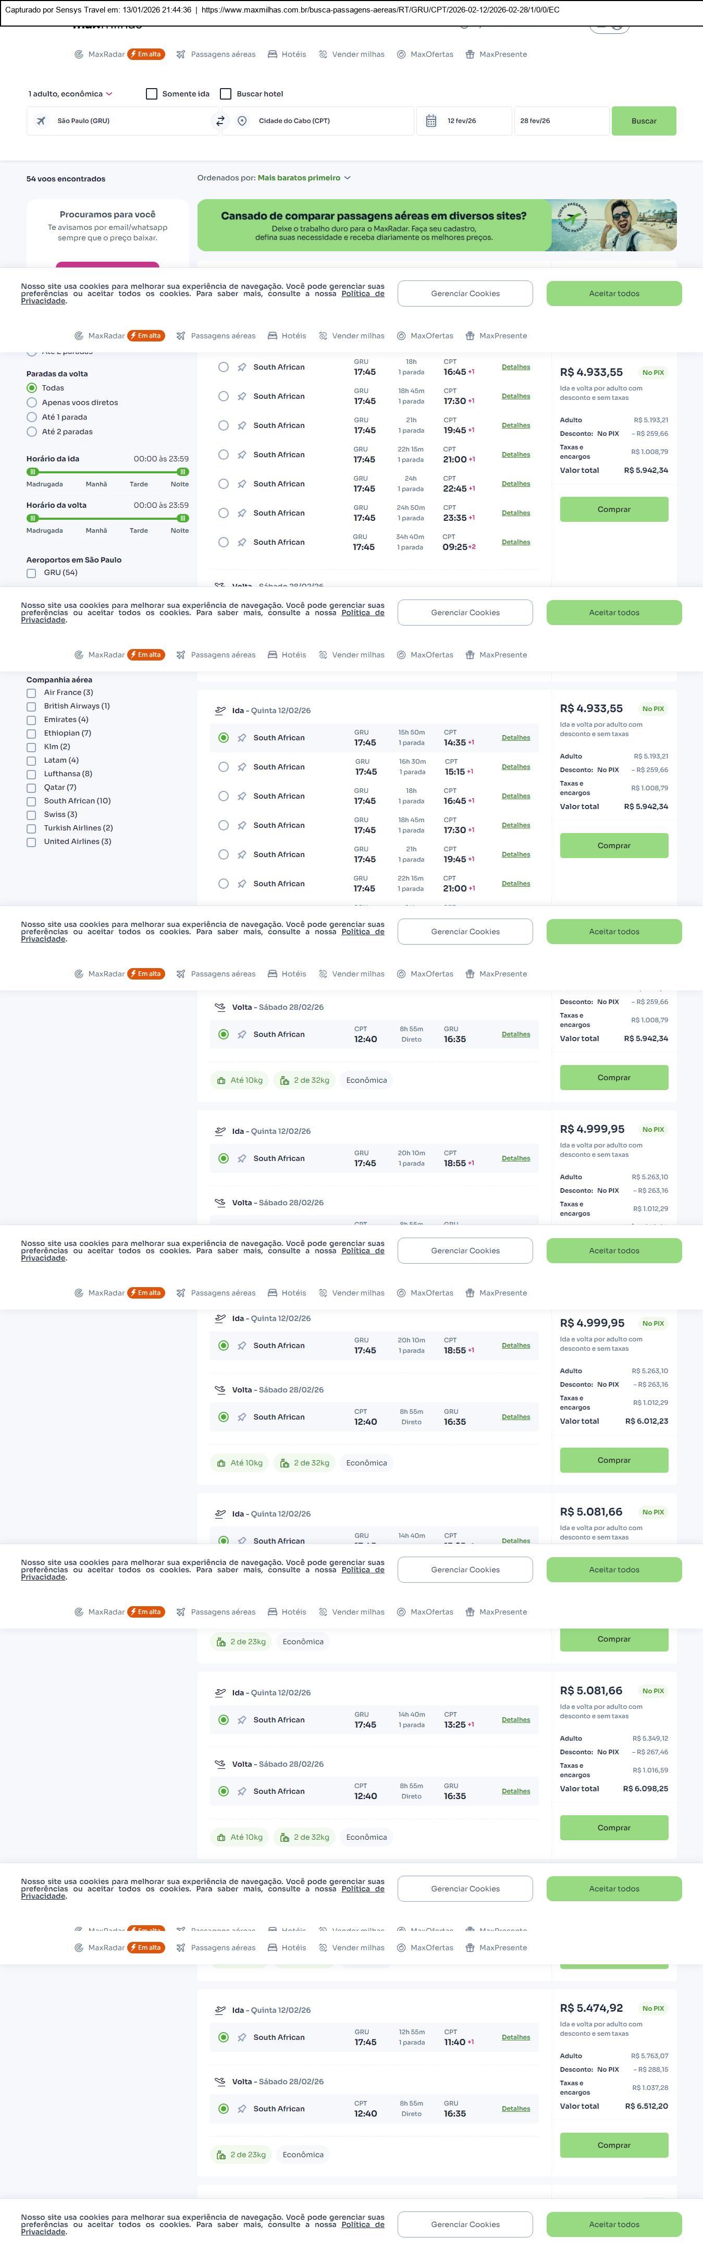
Task: Open the 1 adulto, econômica dropdown
Action: pyautogui.click(x=71, y=94)
